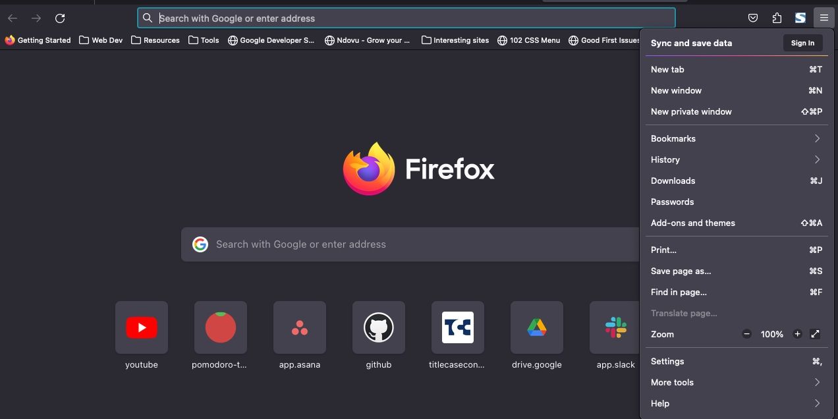Toggle fullscreen zoom mode
The height and width of the screenshot is (419, 838).
(x=816, y=334)
